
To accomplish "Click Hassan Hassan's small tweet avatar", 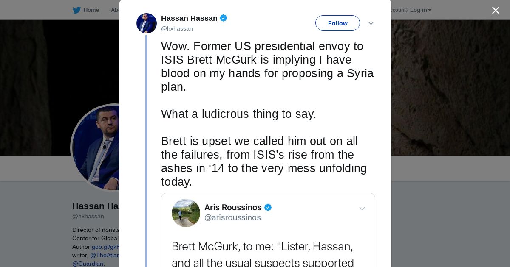I will tap(147, 23).
